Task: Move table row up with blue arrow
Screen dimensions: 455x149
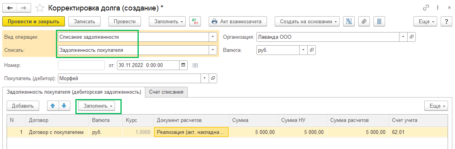Action: click(x=53, y=106)
